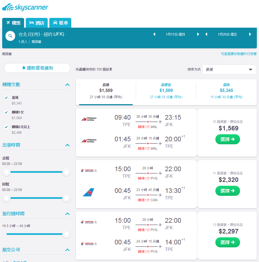Click the 旅行總時間 duration slider handle
This screenshot has width=259, height=262.
pos(66,234)
